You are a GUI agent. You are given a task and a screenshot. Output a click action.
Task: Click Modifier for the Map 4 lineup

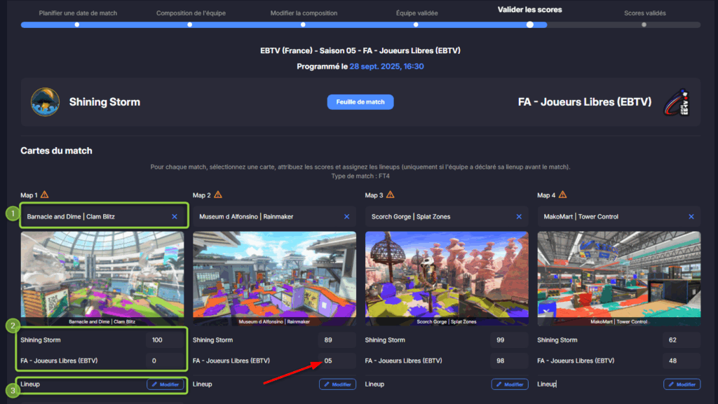point(682,384)
